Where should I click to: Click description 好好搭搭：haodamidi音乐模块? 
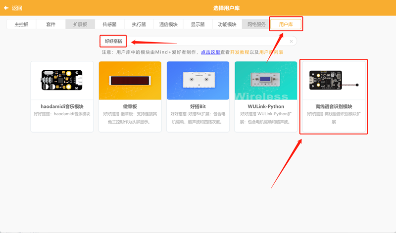pos(62,114)
